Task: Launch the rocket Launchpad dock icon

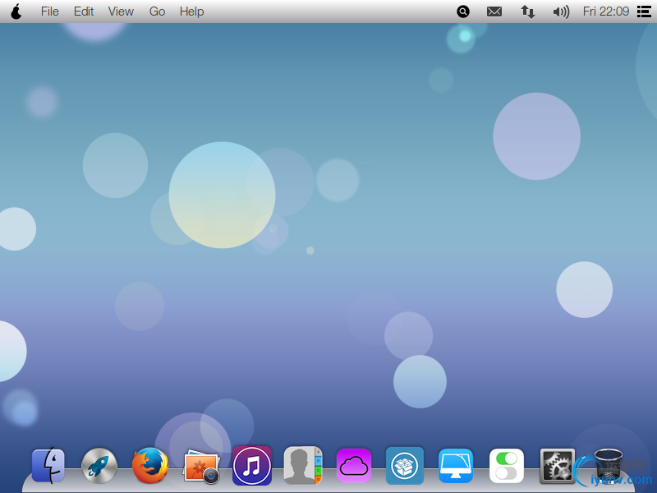Action: [99, 465]
